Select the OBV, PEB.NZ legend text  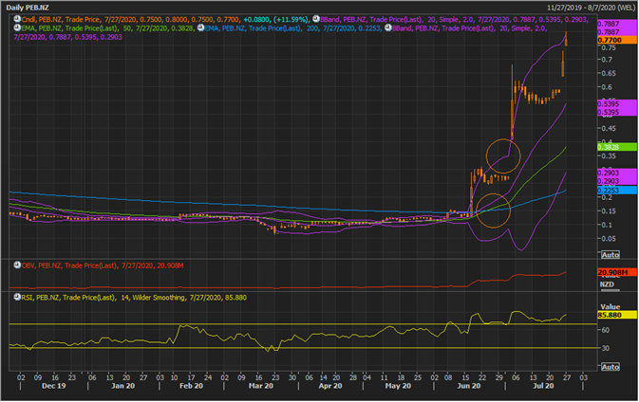click(x=103, y=265)
